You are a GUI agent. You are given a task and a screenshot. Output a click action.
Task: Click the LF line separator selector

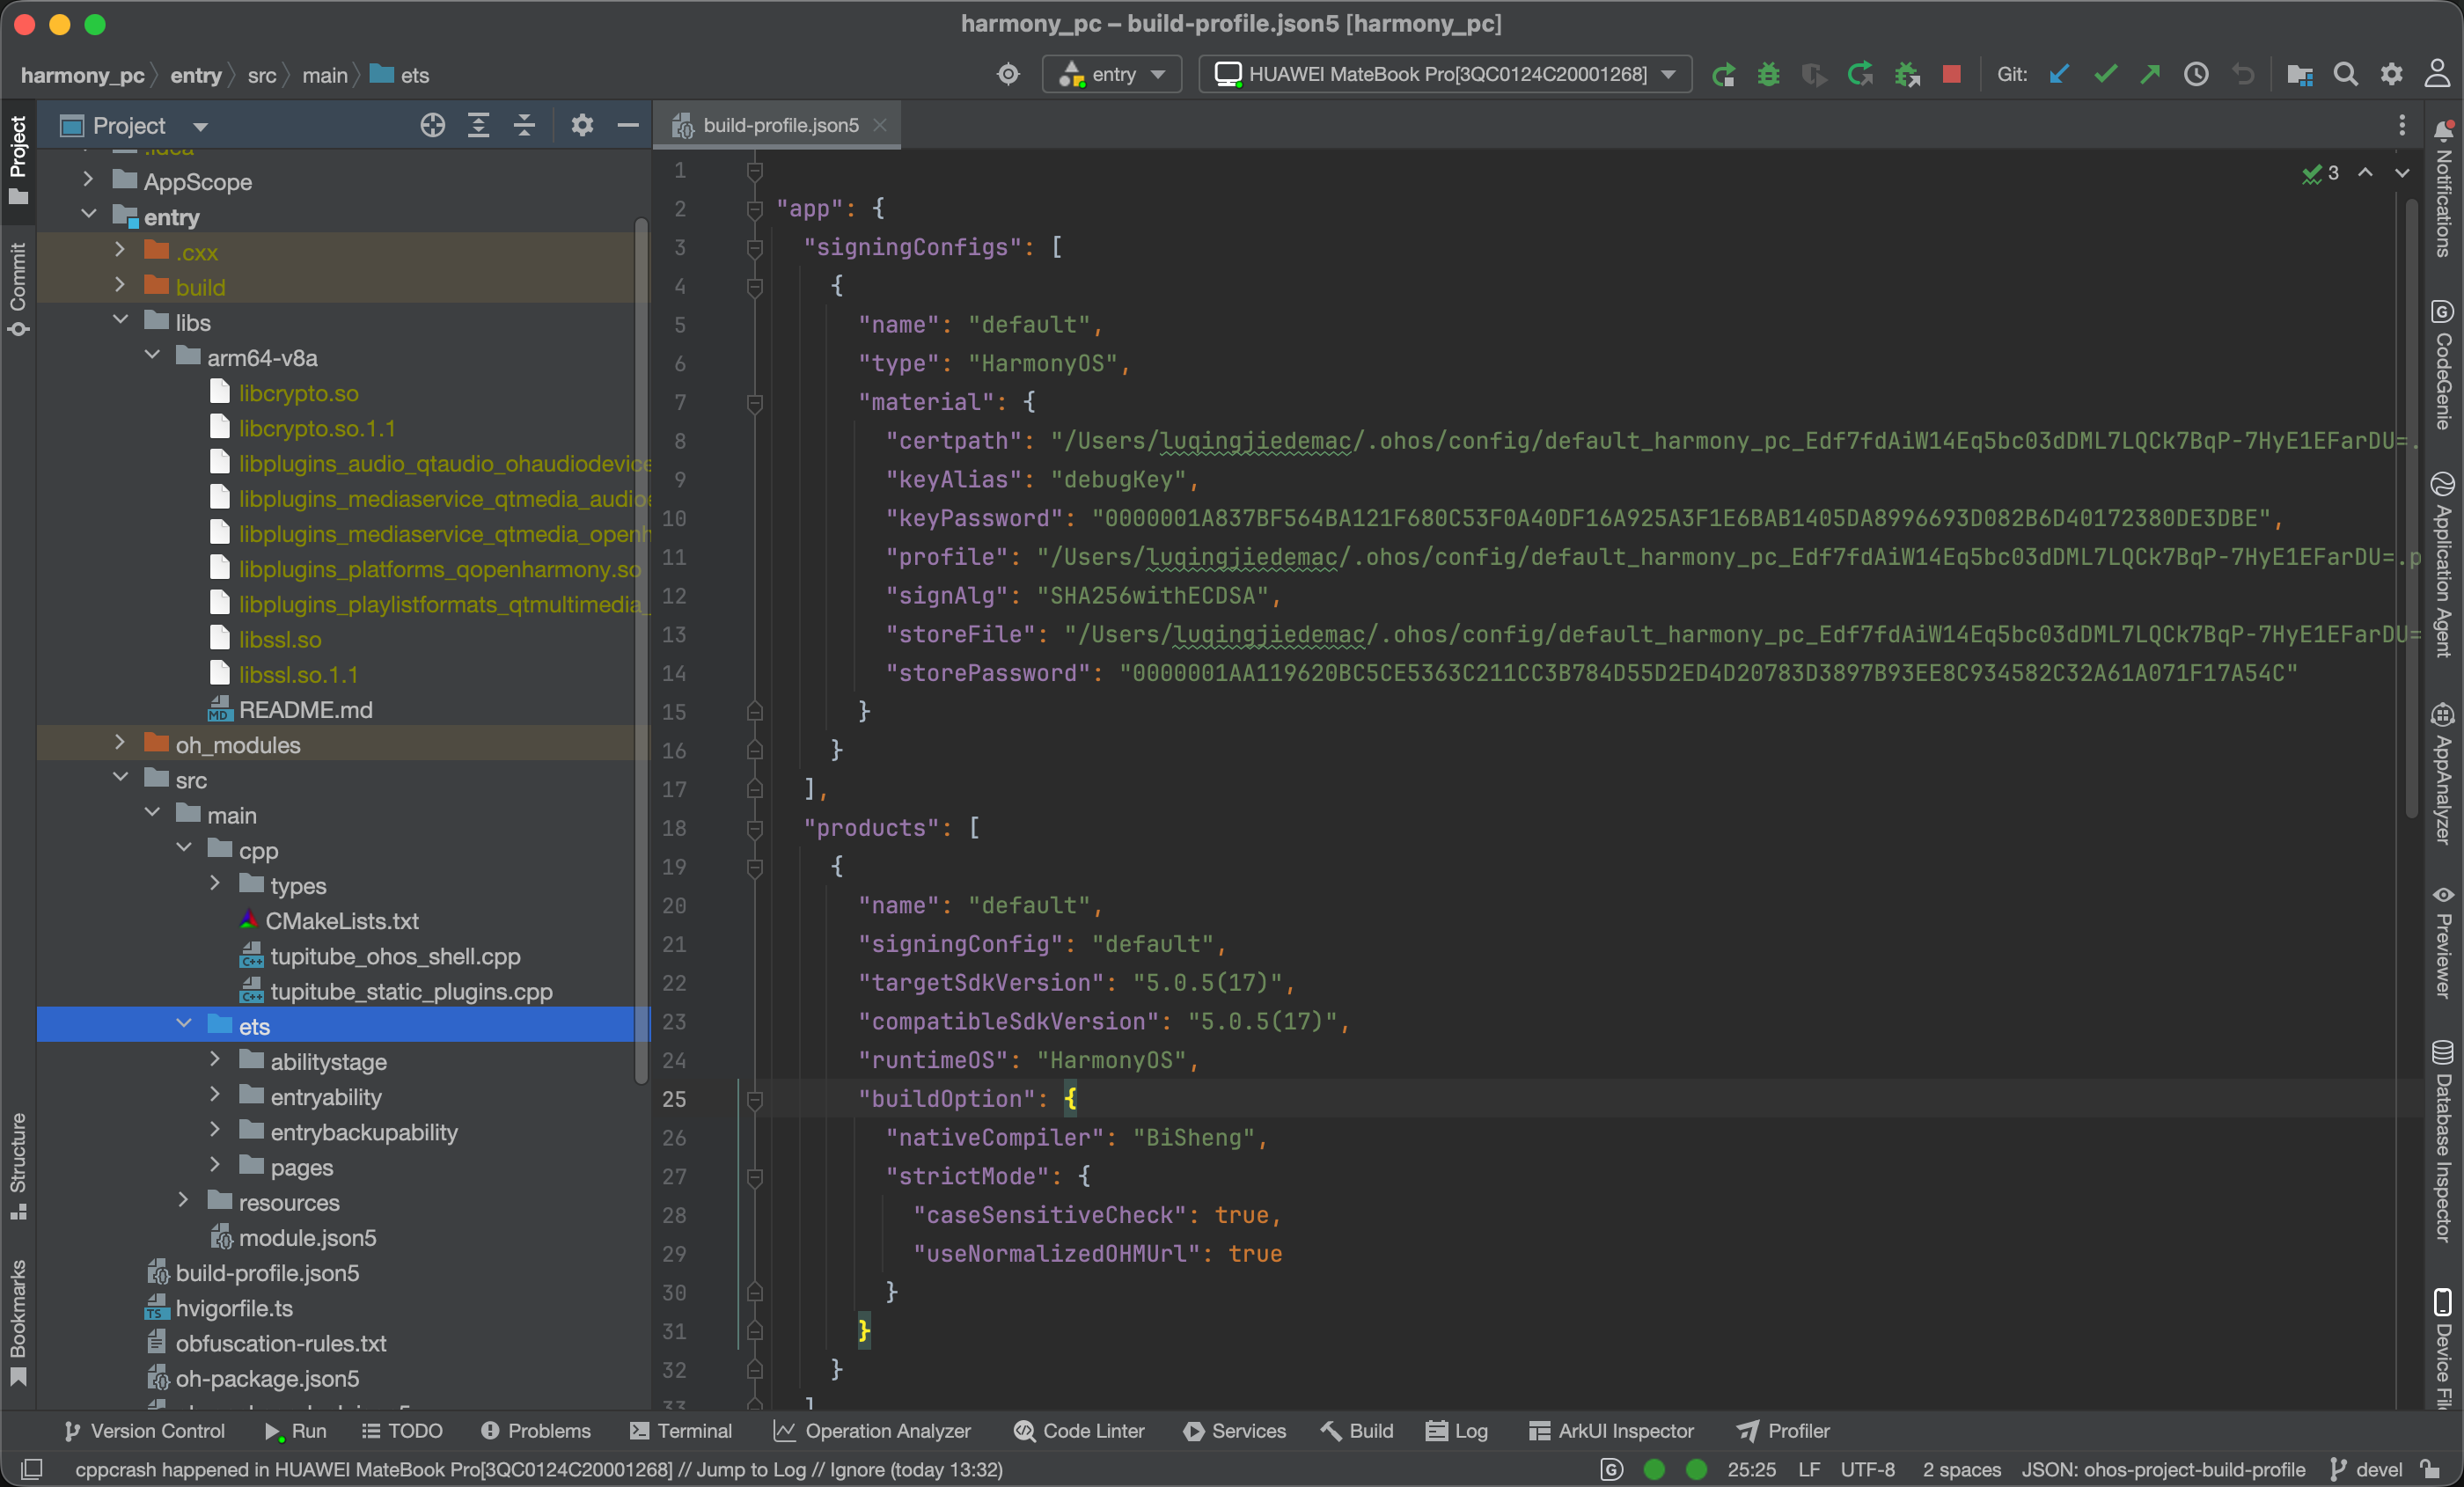pos(1808,1469)
